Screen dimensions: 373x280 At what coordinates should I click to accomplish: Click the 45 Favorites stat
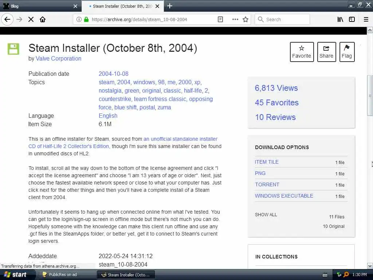(277, 102)
